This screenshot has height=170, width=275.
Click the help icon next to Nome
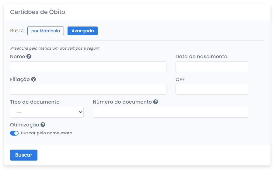[x=29, y=56]
